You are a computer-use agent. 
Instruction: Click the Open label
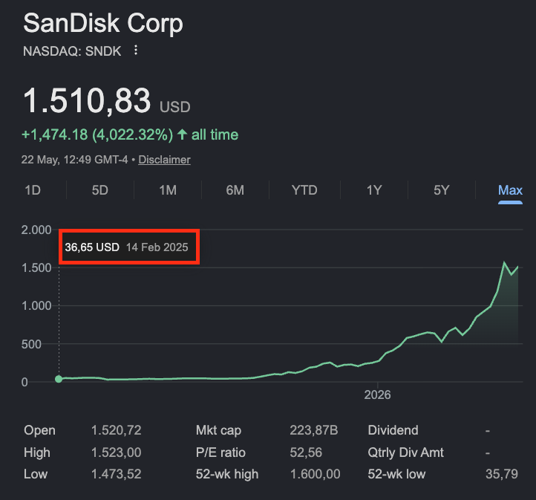39,430
